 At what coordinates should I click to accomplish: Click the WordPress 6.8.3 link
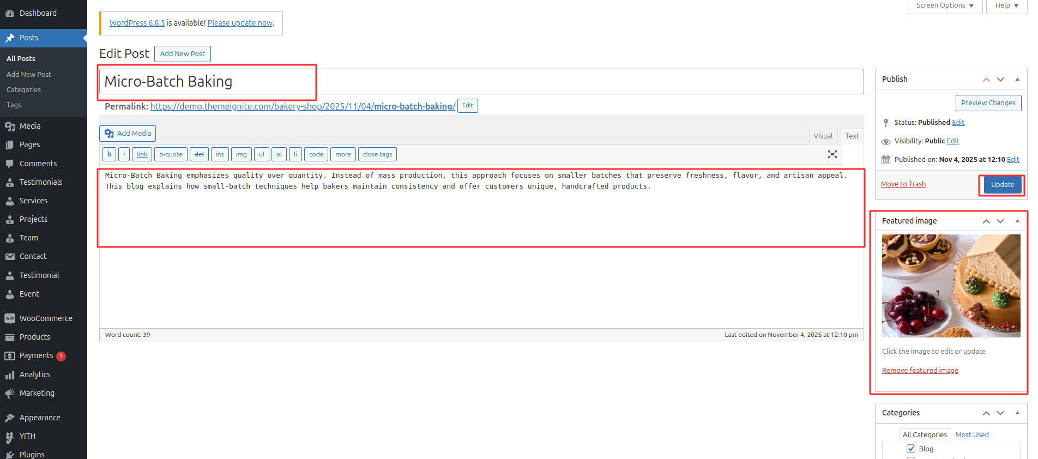[137, 23]
